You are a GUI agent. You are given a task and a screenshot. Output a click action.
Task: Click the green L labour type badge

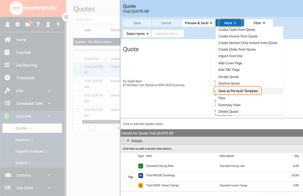coord(141,166)
